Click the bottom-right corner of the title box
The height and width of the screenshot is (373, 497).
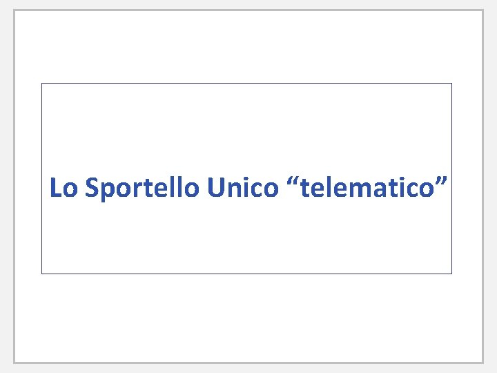451,274
